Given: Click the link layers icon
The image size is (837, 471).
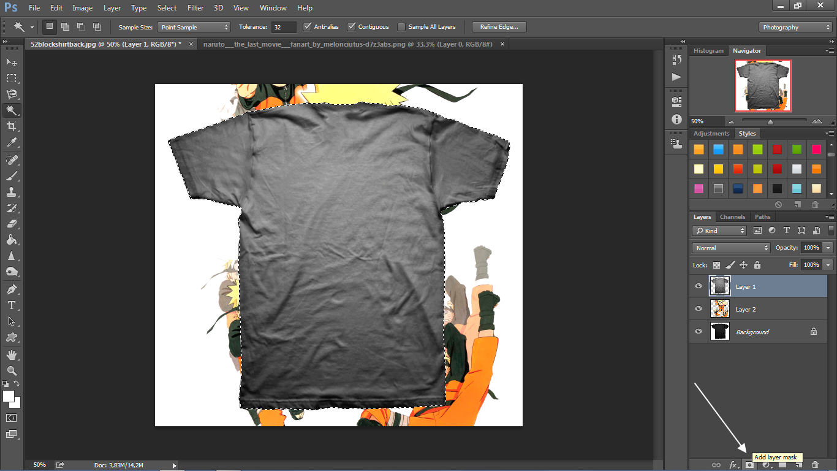Looking at the screenshot, I should 716,465.
